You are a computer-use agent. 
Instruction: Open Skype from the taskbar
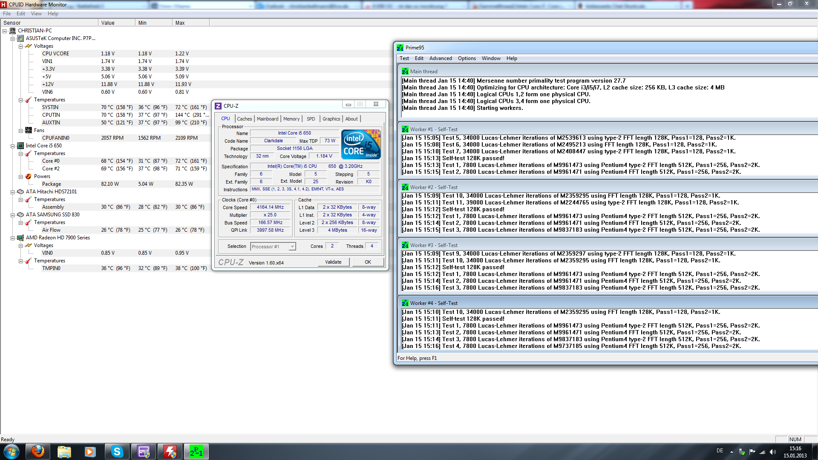(x=117, y=451)
